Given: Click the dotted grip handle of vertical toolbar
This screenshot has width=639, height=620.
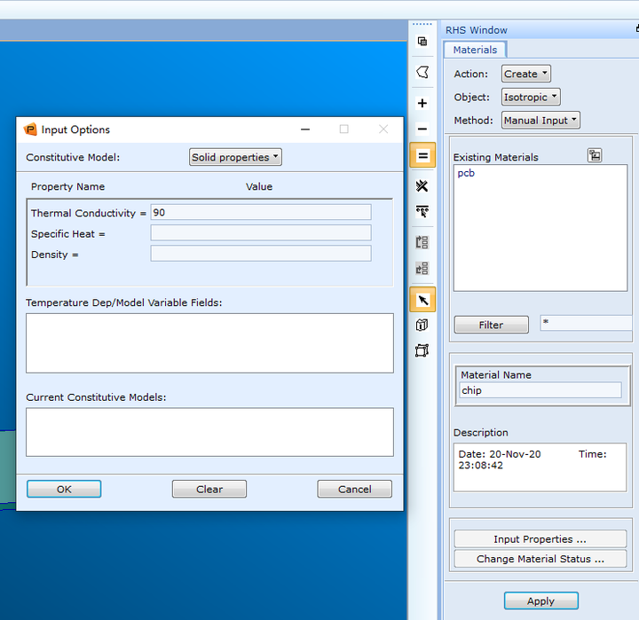Looking at the screenshot, I should 422,24.
